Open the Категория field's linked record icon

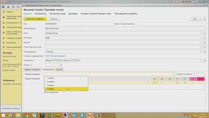(x=205, y=38)
